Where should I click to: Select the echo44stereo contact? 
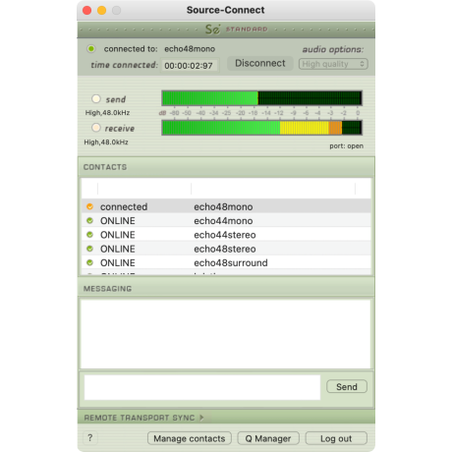(225, 235)
